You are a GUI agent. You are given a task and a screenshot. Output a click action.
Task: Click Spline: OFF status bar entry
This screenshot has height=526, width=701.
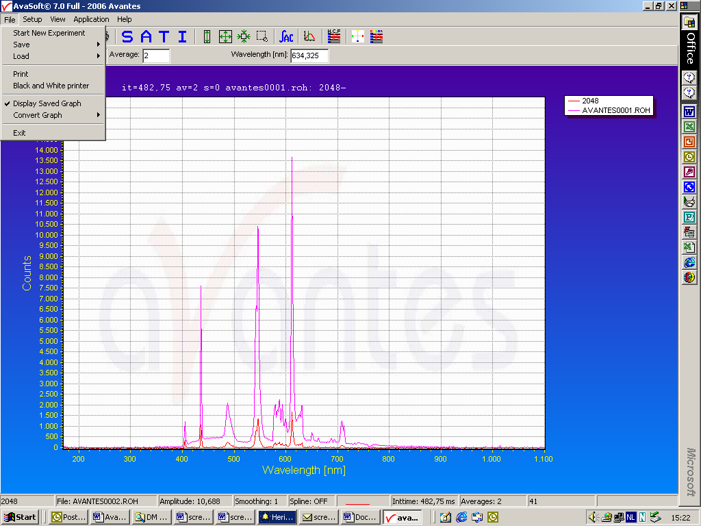click(312, 501)
